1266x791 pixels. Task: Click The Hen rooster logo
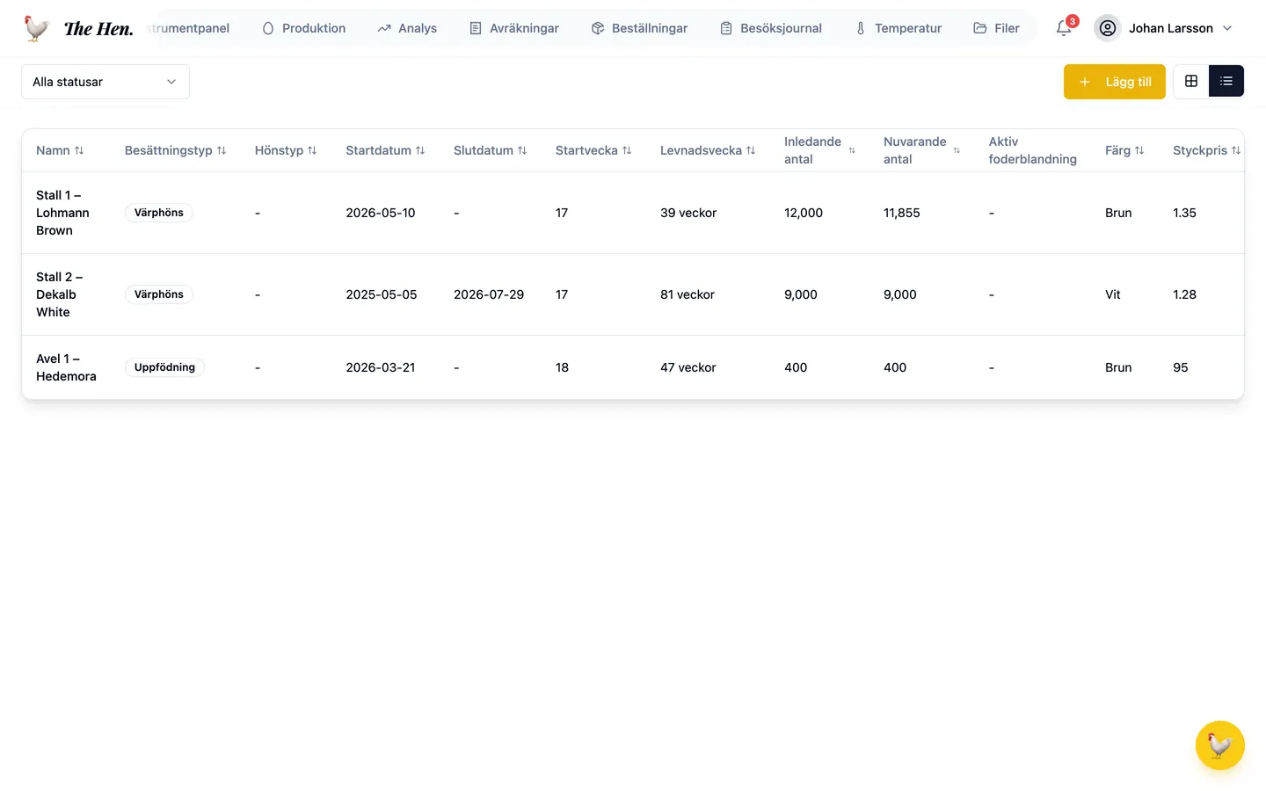[x=77, y=28]
